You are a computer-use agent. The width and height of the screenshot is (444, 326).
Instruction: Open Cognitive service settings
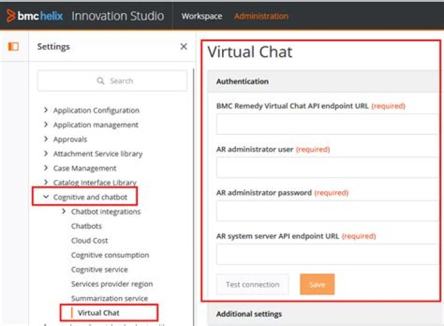99,269
